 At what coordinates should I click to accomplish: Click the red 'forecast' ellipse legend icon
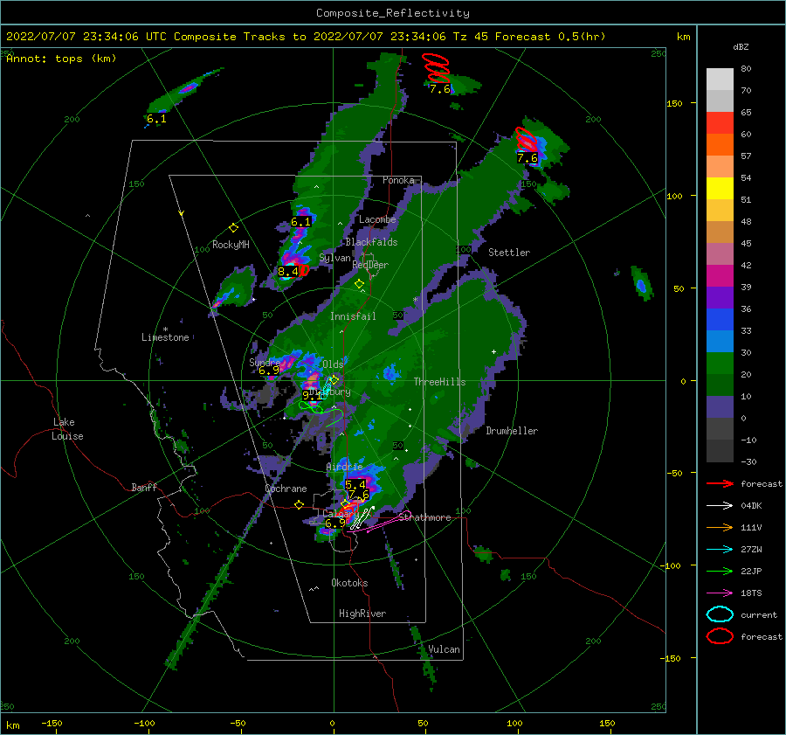720,636
